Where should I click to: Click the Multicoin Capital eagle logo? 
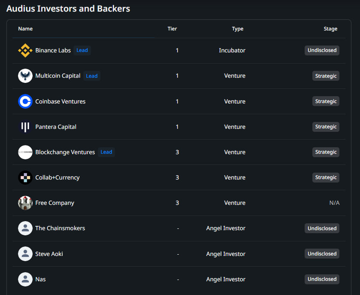coord(25,76)
